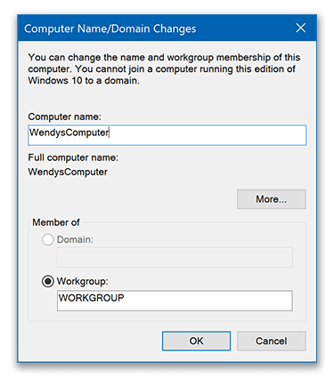Click the WendysComputer full name value text
This screenshot has width=334, height=378.
[68, 172]
